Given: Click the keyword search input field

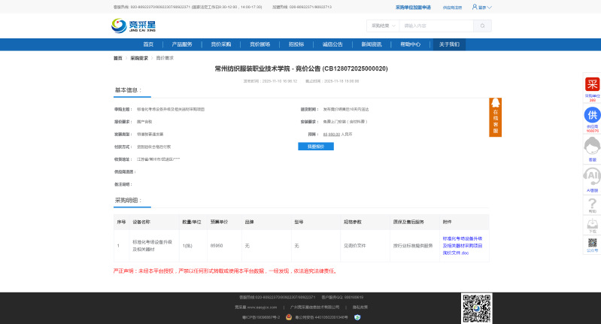Looking at the screenshot, I should tap(435, 26).
